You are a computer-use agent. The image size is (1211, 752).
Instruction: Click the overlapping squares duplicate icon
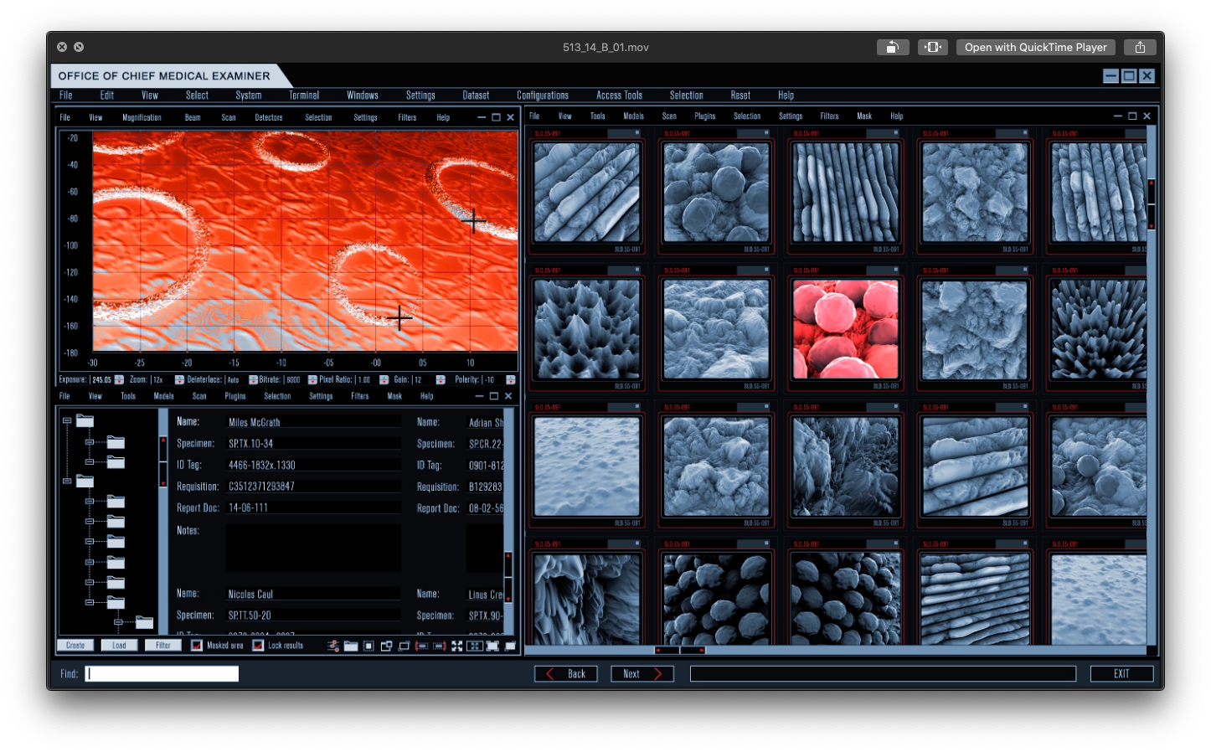pos(386,646)
